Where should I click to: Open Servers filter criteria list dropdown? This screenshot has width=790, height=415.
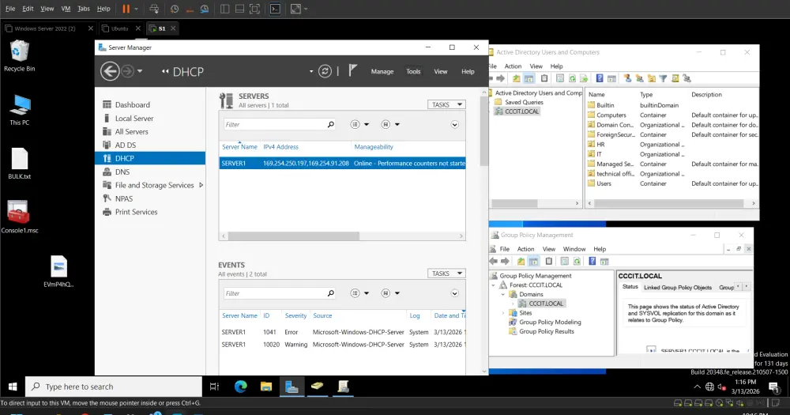click(359, 125)
